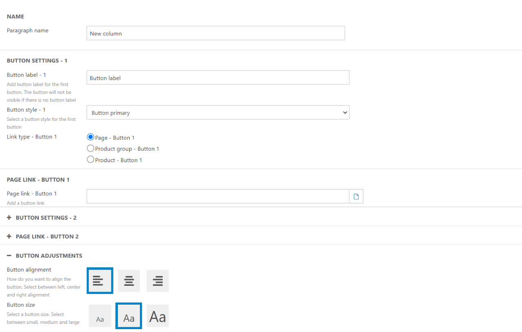Choose medium button size icon

point(128,316)
